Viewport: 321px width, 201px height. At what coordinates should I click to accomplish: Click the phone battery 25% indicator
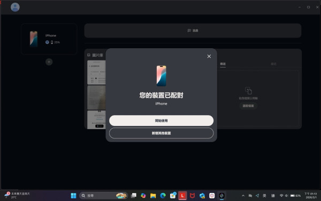tap(55, 42)
